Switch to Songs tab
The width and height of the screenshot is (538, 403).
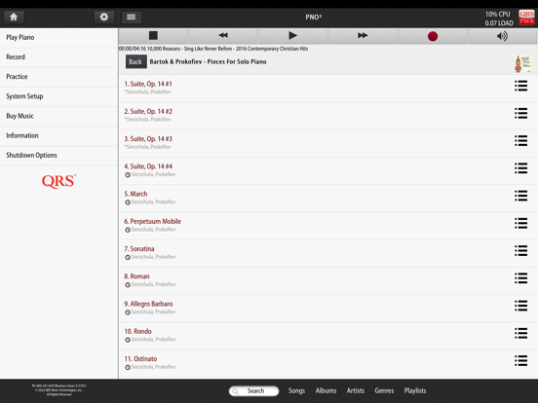296,390
